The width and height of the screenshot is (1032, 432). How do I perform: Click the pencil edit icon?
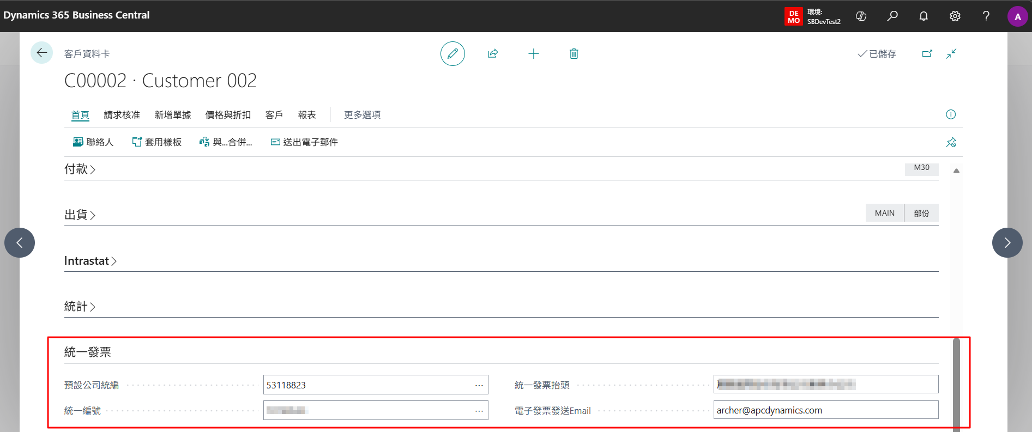[452, 53]
